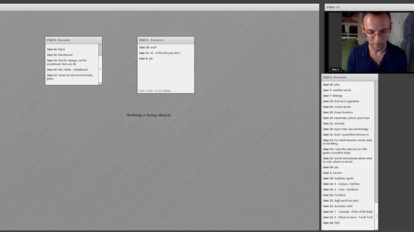Click the User 1 name label on video
Screen dimensions: 414x232
click(335, 70)
